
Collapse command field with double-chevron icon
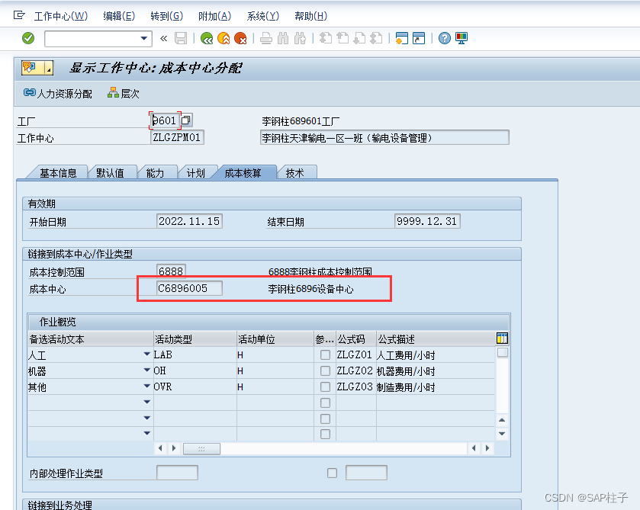[164, 38]
